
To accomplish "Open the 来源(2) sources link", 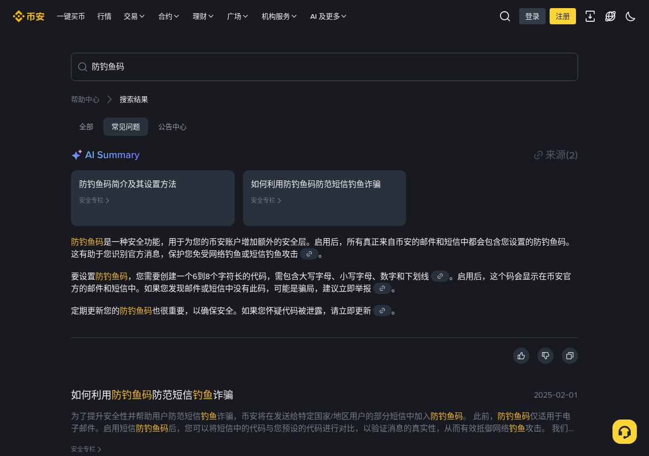I will click(556, 155).
